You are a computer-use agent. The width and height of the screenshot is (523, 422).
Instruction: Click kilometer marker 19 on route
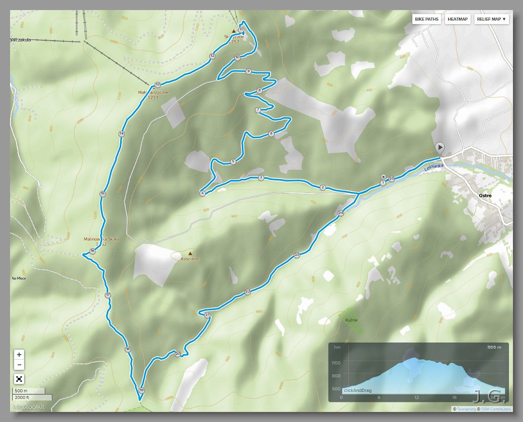142,390
